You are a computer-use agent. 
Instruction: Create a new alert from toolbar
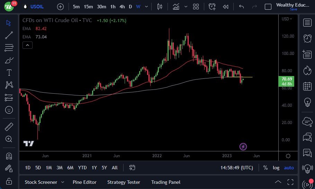pyautogui.click(x=212, y=7)
